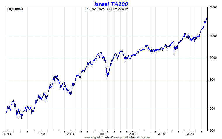Click the 5000 y-axis label
Image resolution: width=222 pixels, height=139 pixels.
click(213, 7)
